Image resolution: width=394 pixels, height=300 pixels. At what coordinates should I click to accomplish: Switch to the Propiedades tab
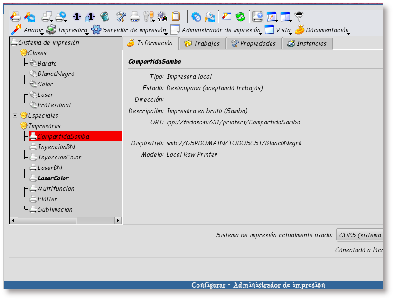[253, 43]
